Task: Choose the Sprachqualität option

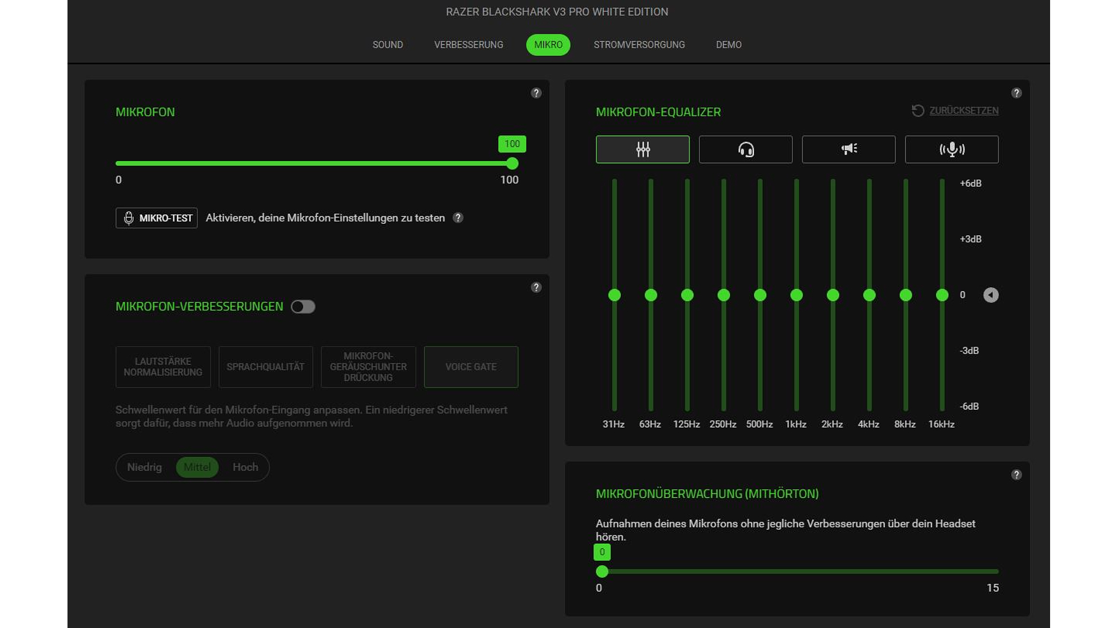Action: (x=265, y=367)
